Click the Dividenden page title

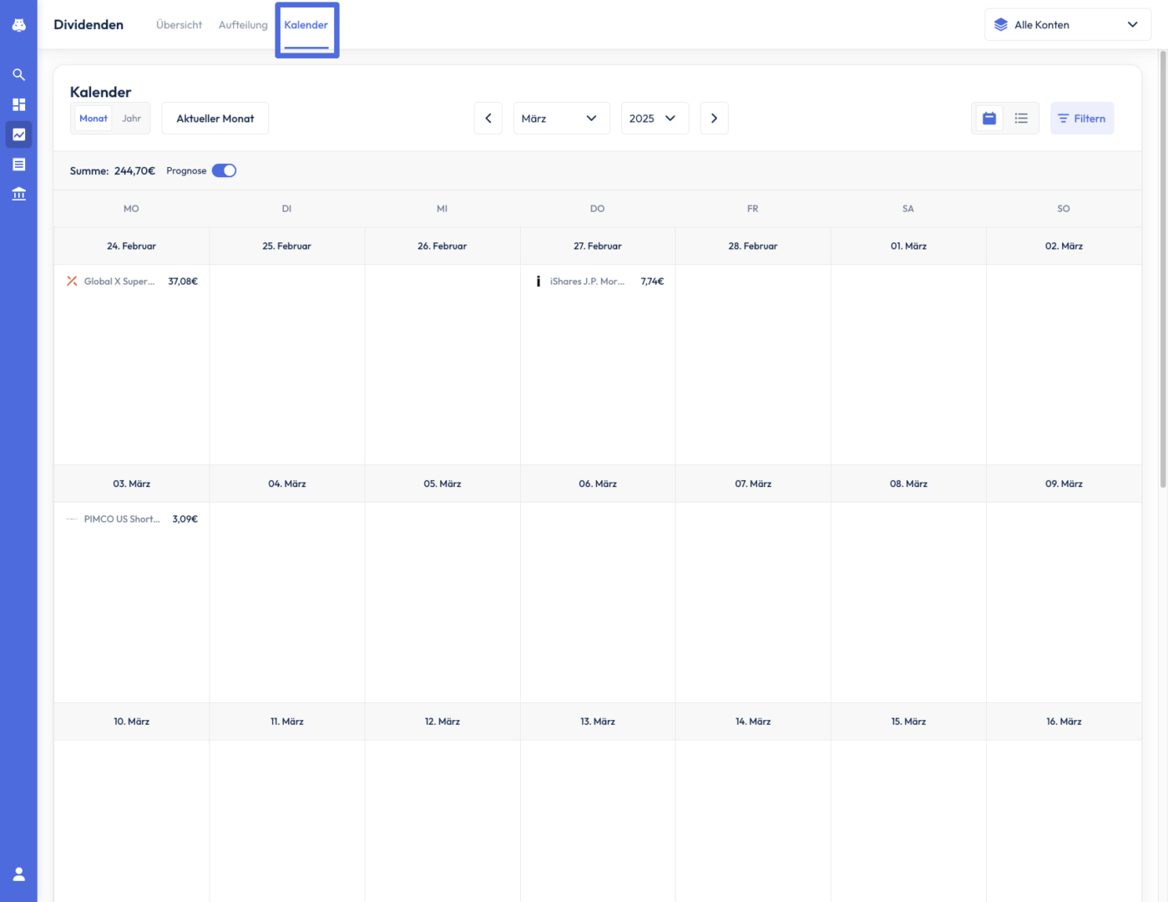pyautogui.click(x=88, y=25)
